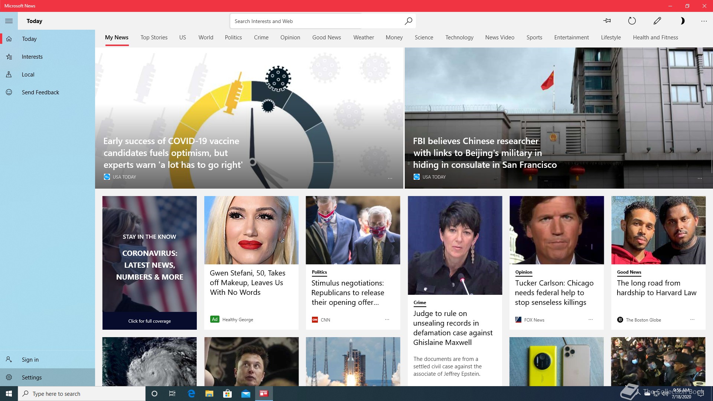
Task: Pin Microsoft News to Start
Action: coord(607,21)
